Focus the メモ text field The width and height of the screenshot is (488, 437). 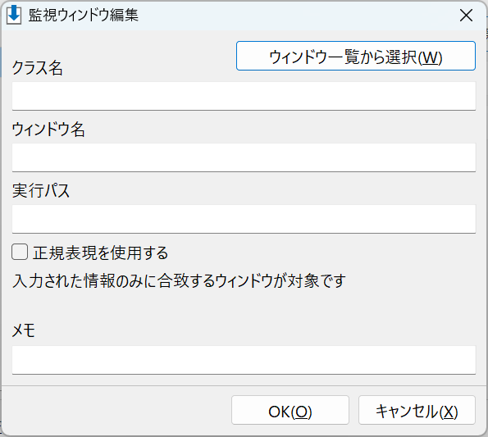click(x=244, y=360)
